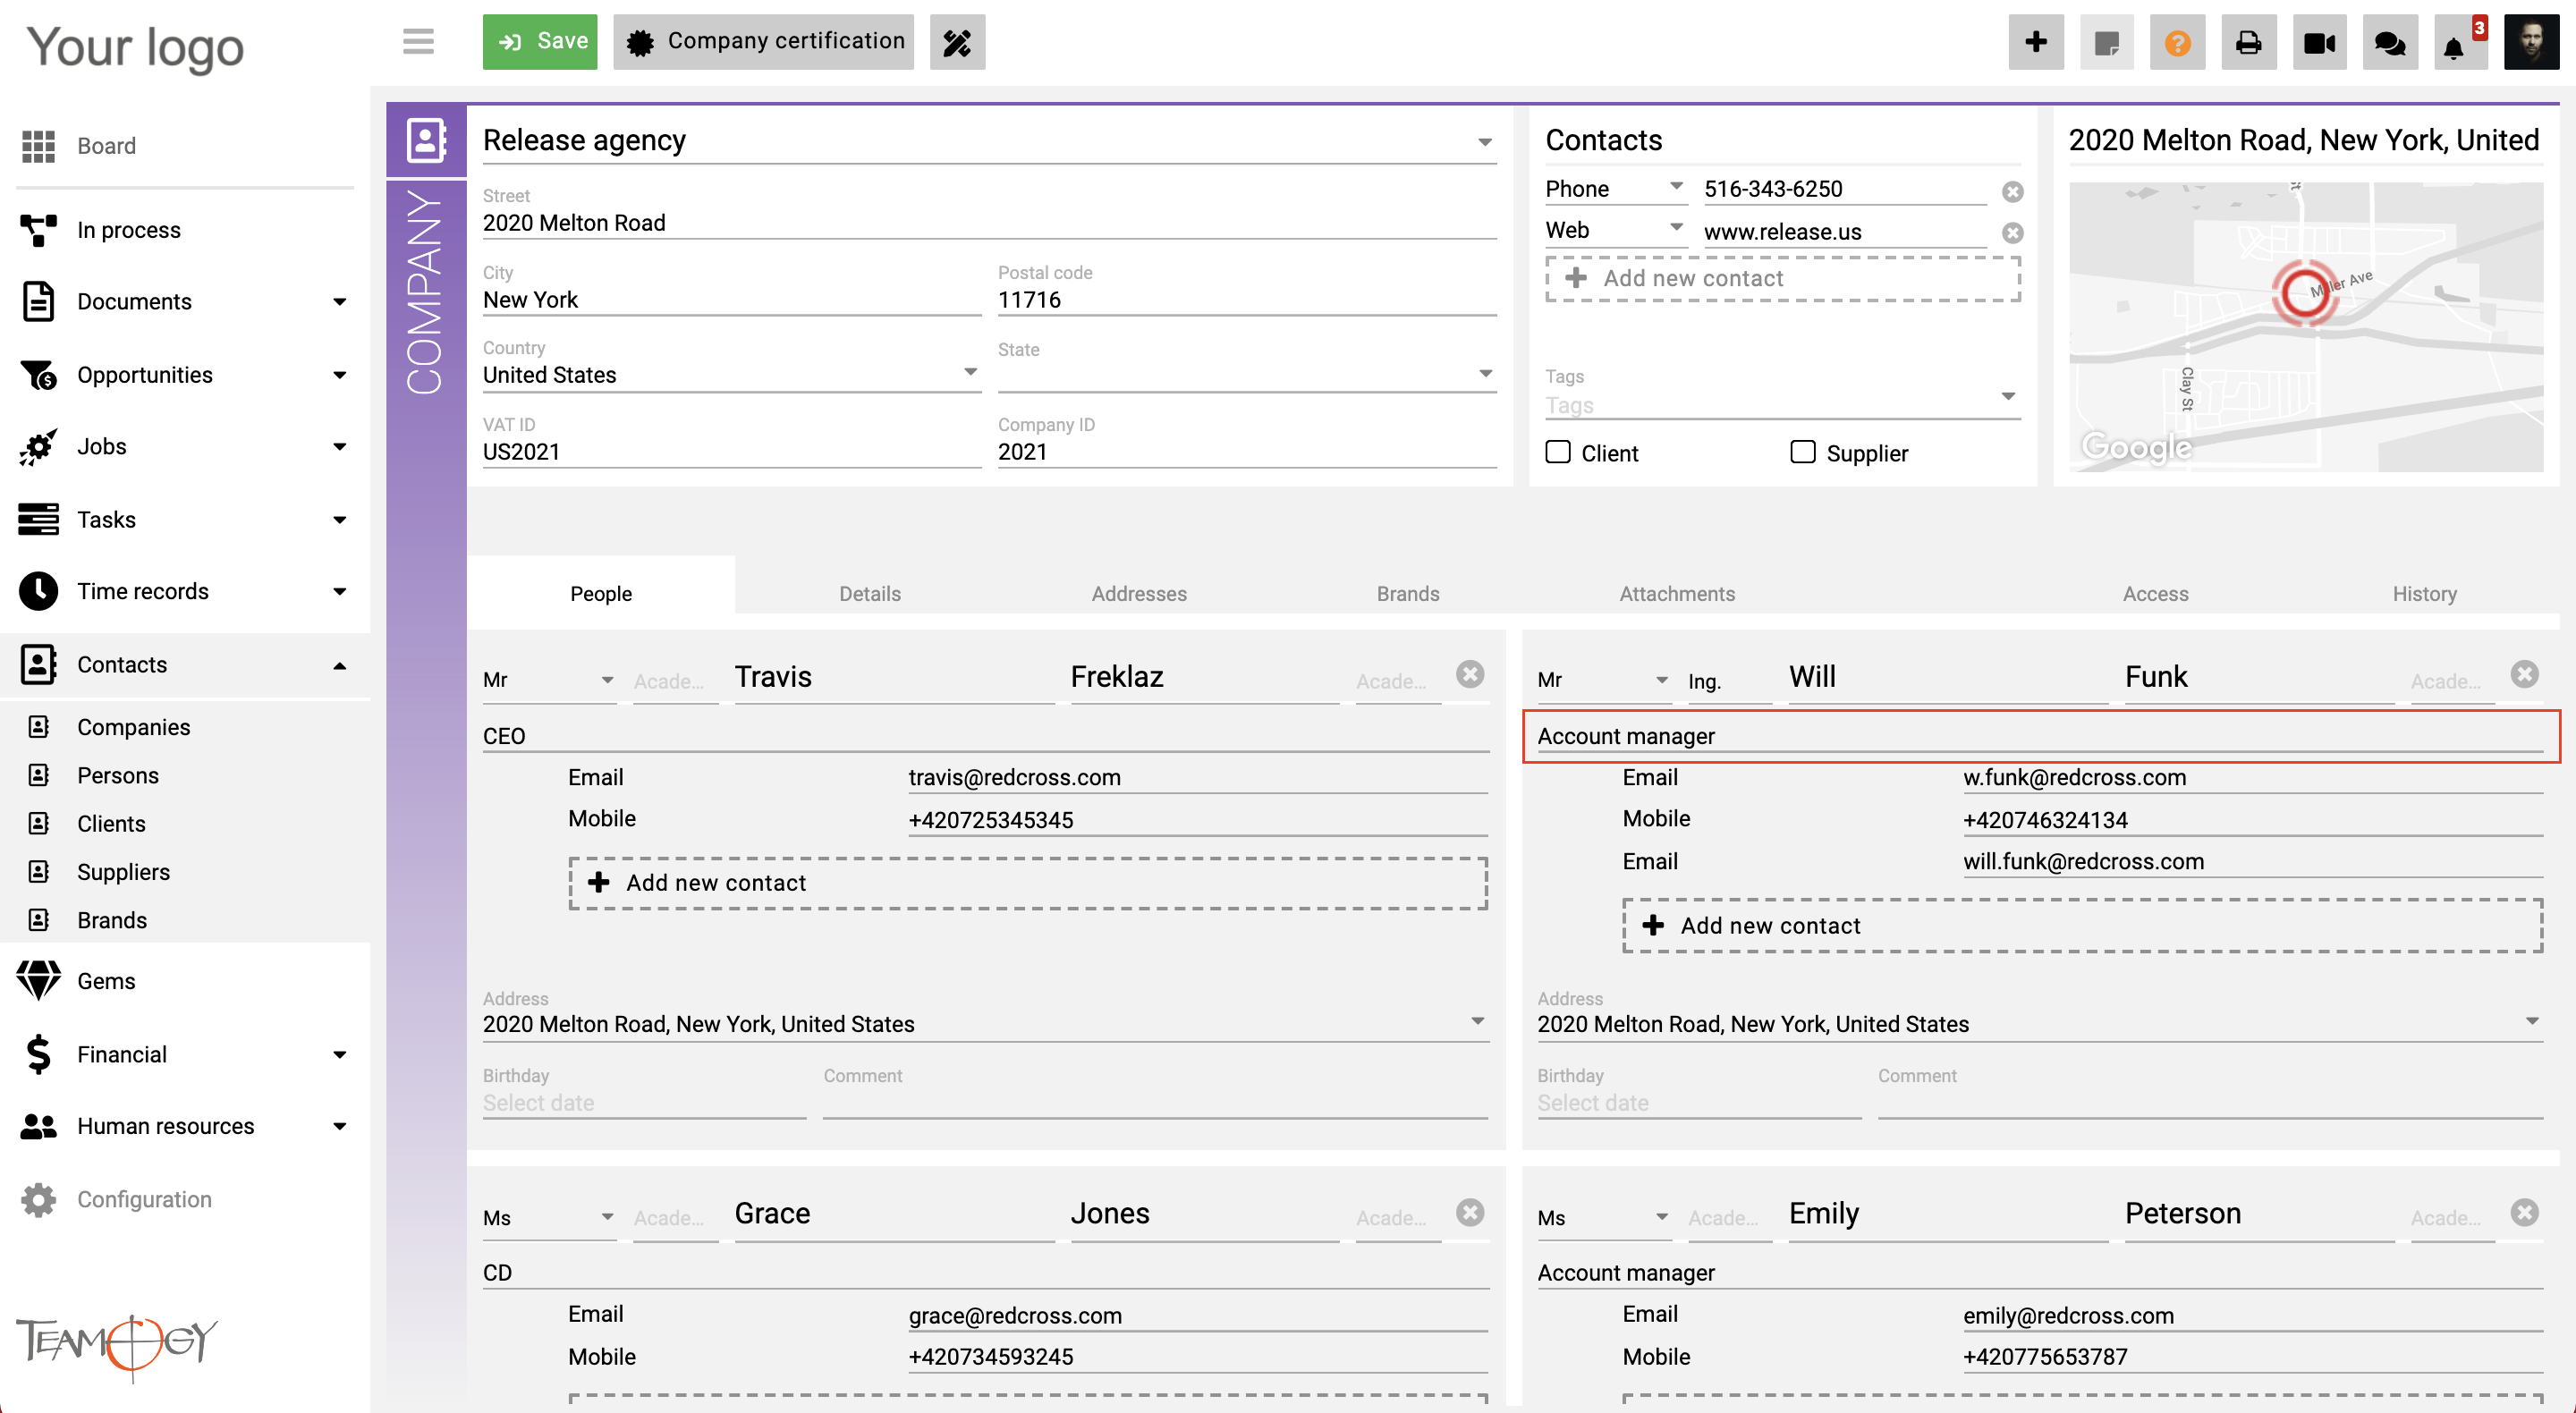This screenshot has height=1413, width=2576.
Task: Switch to the Attachments tab
Action: coord(1677,594)
